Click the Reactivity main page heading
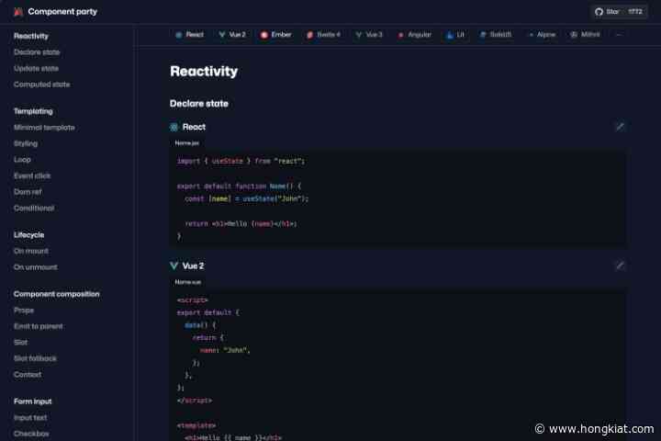This screenshot has width=661, height=441. [x=204, y=72]
